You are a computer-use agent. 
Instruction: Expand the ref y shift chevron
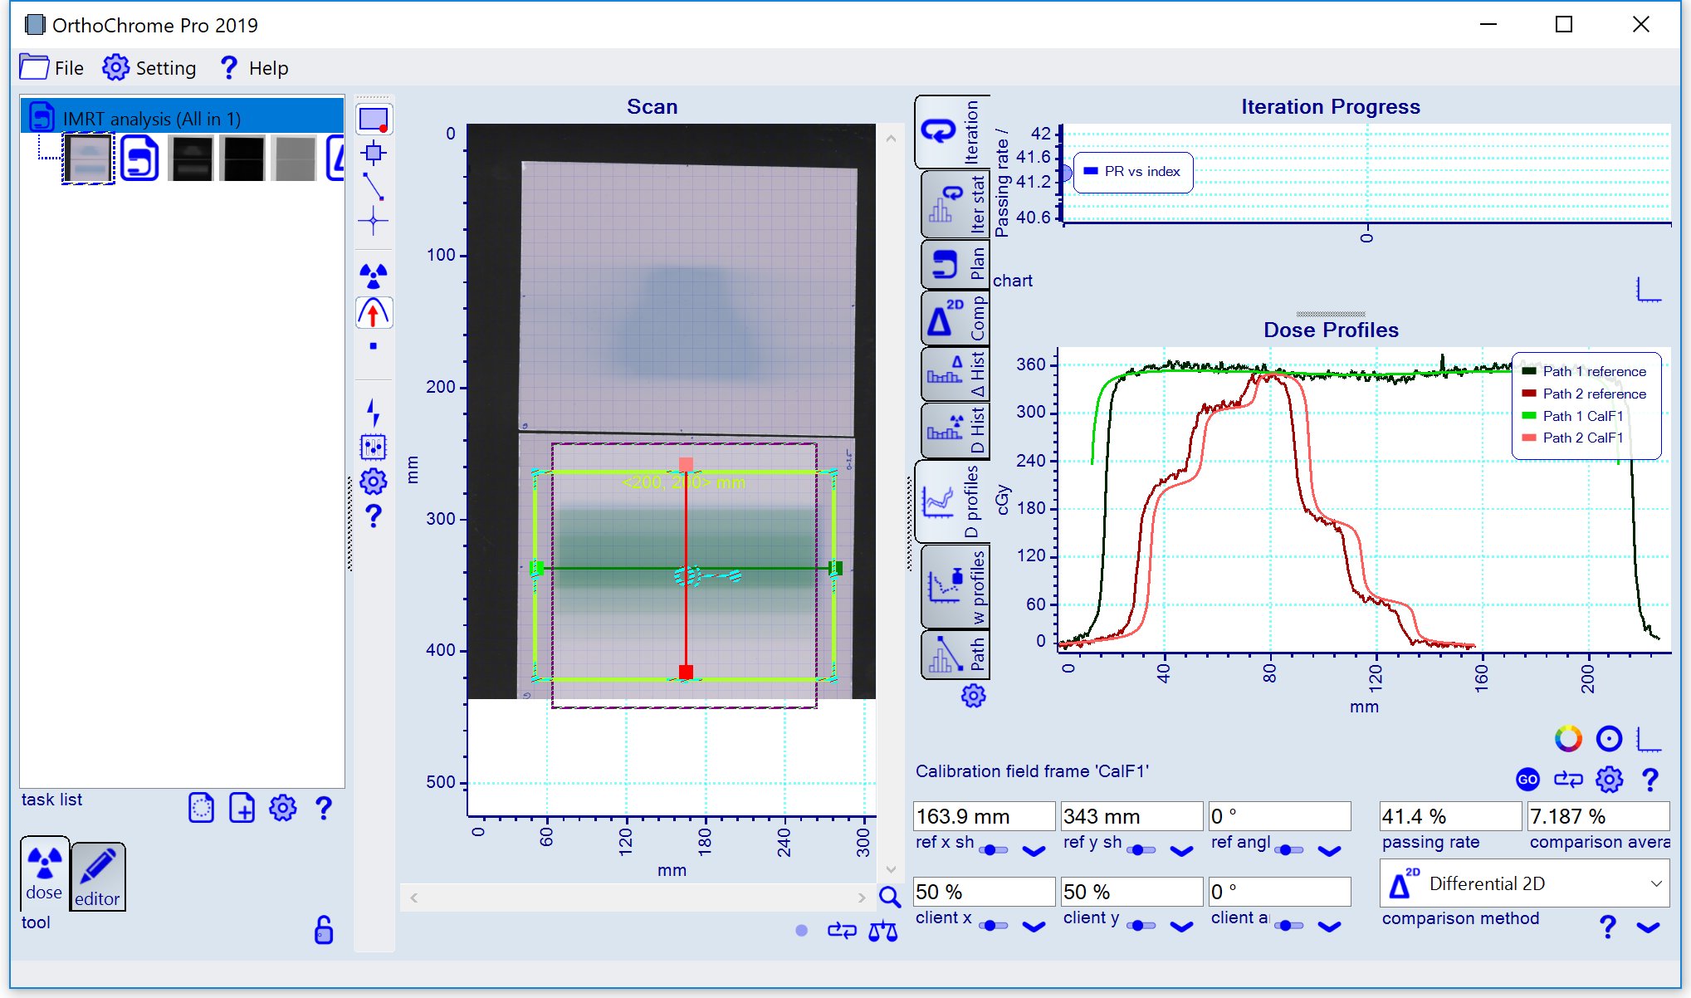pyautogui.click(x=1181, y=850)
